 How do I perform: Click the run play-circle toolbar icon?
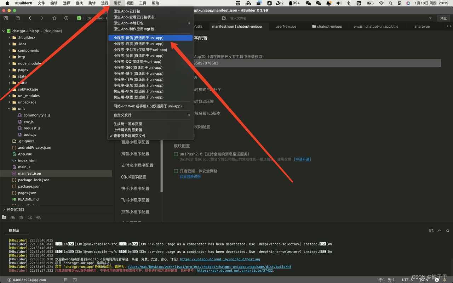66,18
